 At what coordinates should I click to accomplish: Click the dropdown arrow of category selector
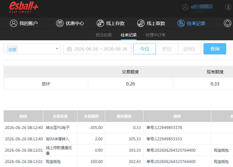pos(57,49)
